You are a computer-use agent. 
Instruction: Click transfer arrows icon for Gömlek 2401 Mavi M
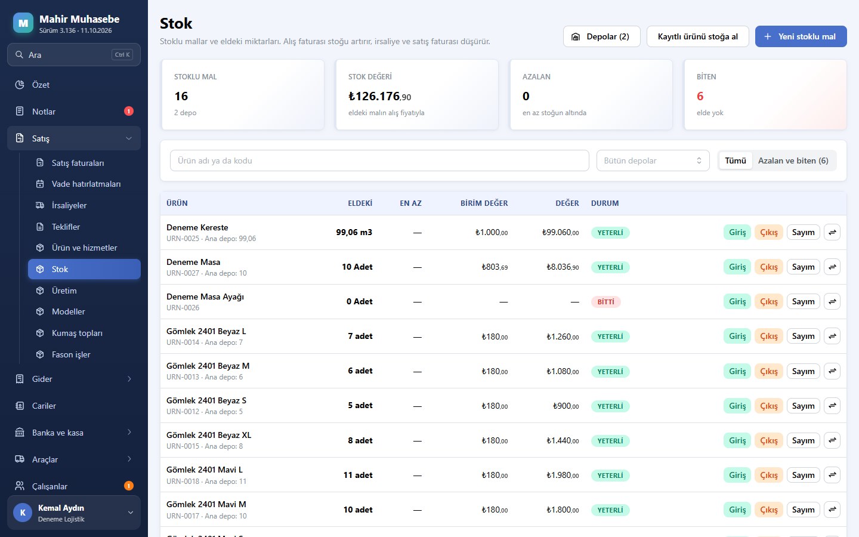[832, 510]
